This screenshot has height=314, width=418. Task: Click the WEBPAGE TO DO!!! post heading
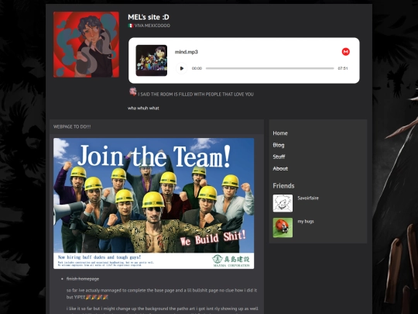tap(72, 126)
